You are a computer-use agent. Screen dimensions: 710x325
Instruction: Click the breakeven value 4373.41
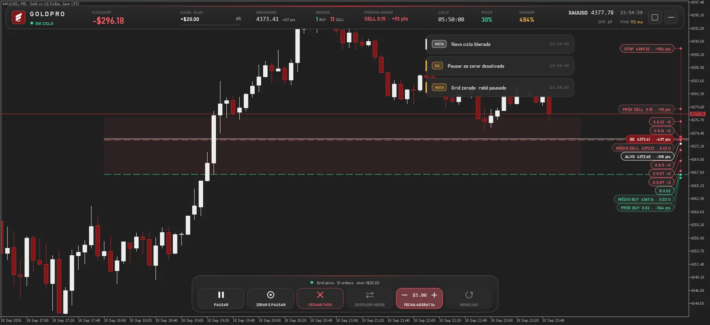point(268,19)
